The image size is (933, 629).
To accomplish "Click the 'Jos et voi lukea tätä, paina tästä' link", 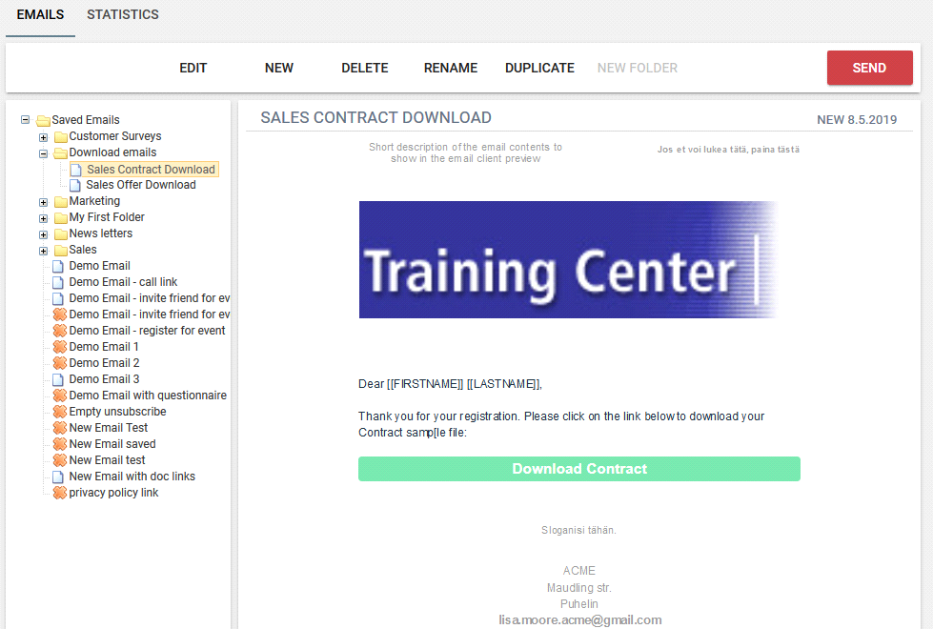I will pos(728,150).
